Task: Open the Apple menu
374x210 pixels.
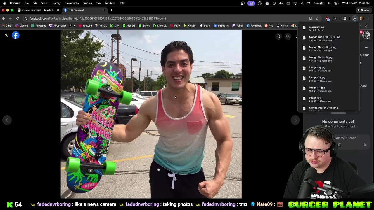Action: [4, 3]
